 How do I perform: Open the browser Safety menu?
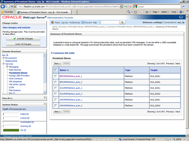click(x=165, y=12)
